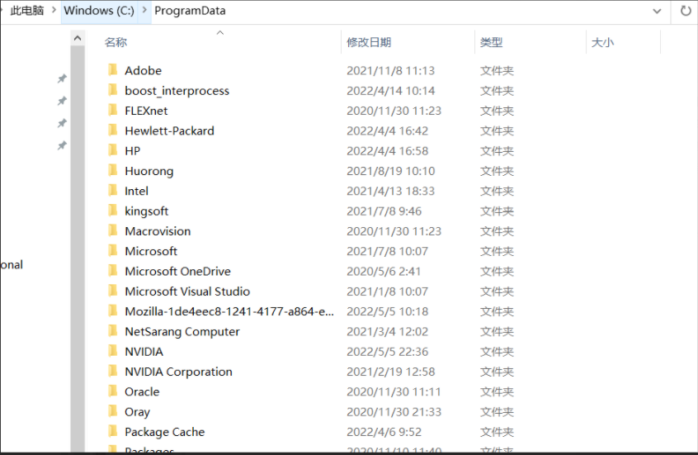Screen dimensions: 698x455
Task: Click the HP folder icon
Action: [113, 150]
